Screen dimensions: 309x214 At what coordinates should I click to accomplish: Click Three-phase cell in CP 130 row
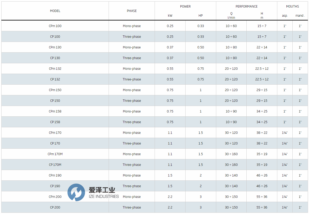click(x=132, y=58)
